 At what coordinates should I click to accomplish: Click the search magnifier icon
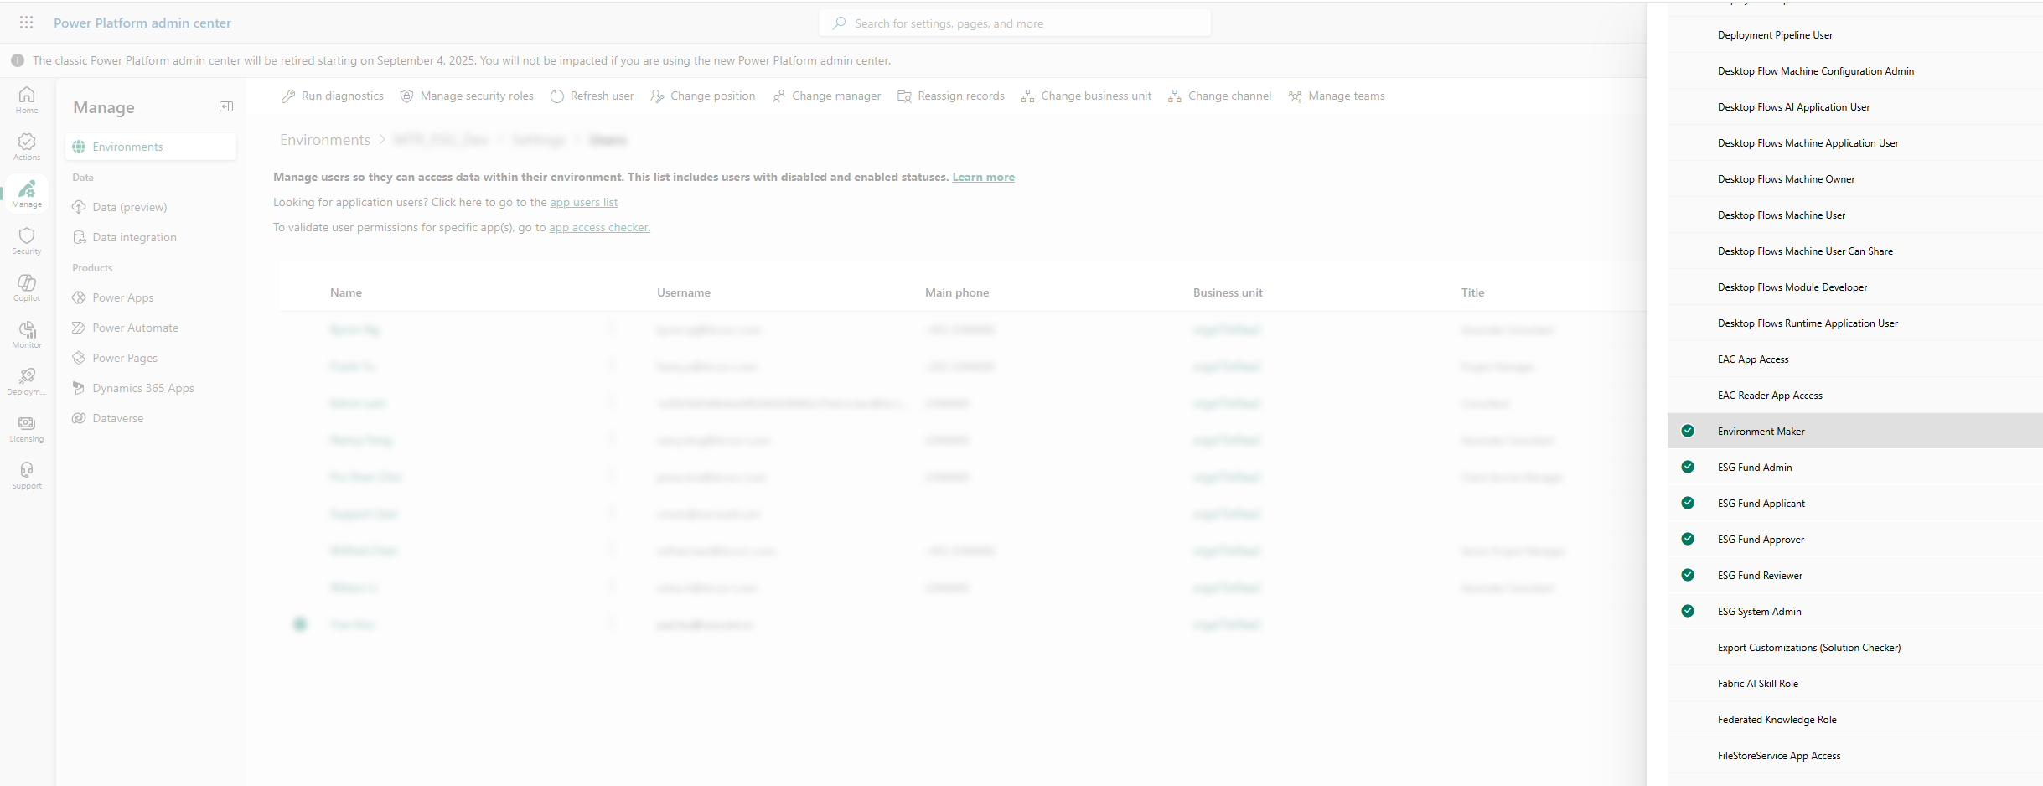pyautogui.click(x=839, y=23)
